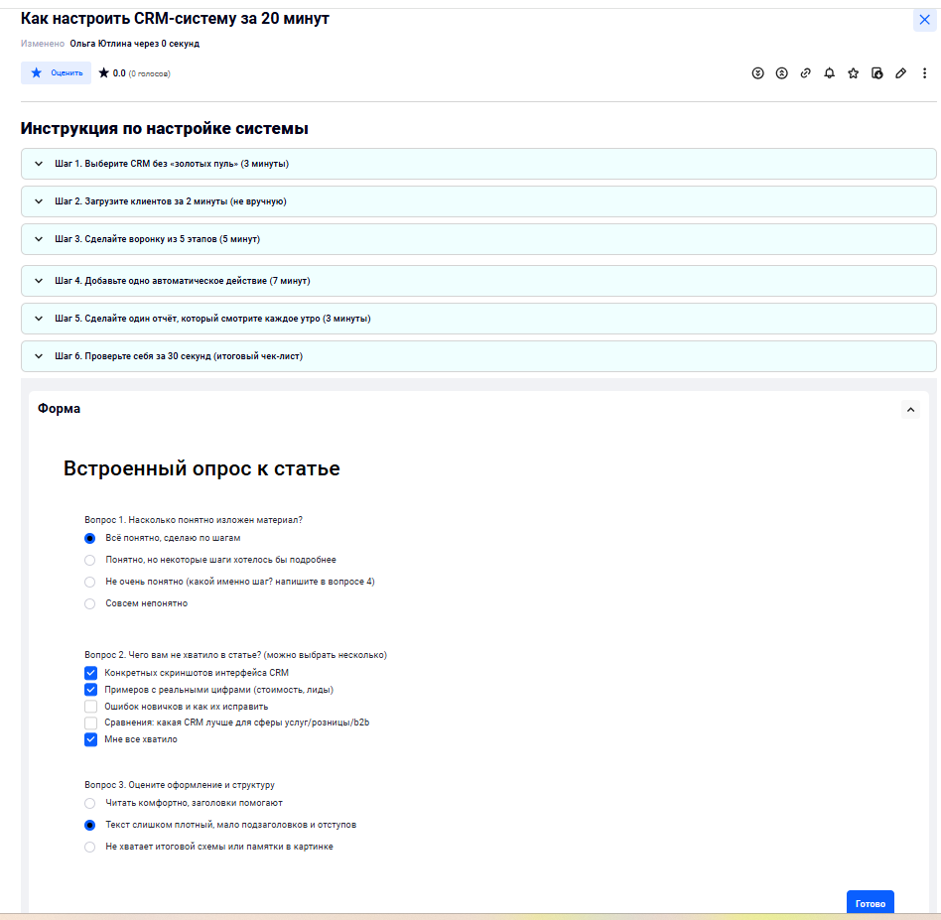Select 'Не хватает итоговой схемы' option

[89, 847]
